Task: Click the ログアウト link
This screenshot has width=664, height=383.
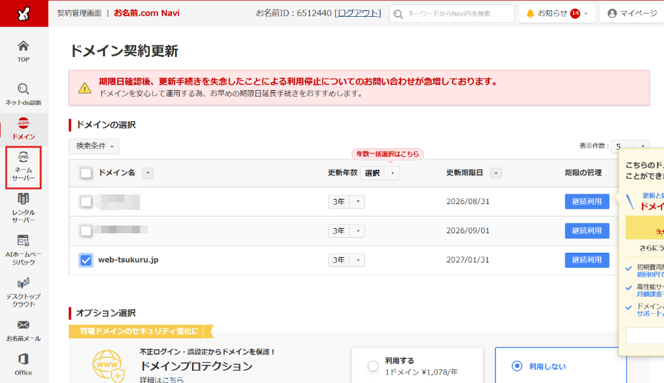Action: (359, 13)
